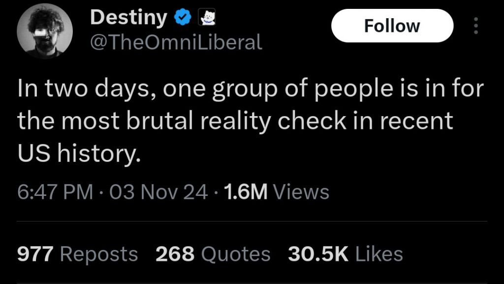
Task: Click the affiliate badge beside the verified checkmark
Action: 206,19
